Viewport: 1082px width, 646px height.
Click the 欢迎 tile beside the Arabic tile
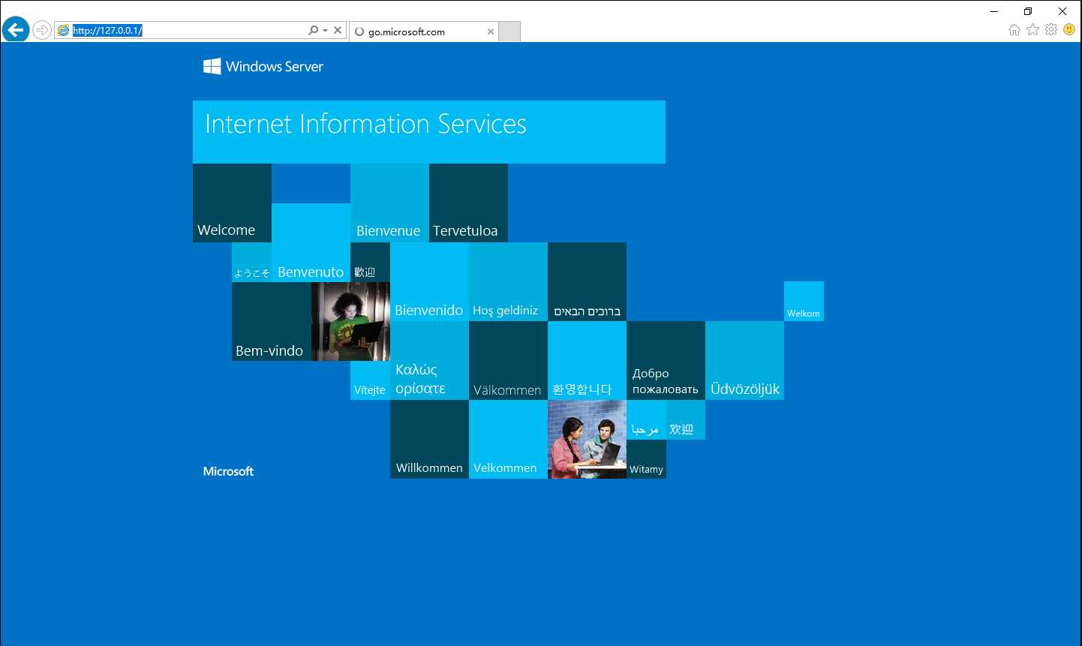(686, 419)
